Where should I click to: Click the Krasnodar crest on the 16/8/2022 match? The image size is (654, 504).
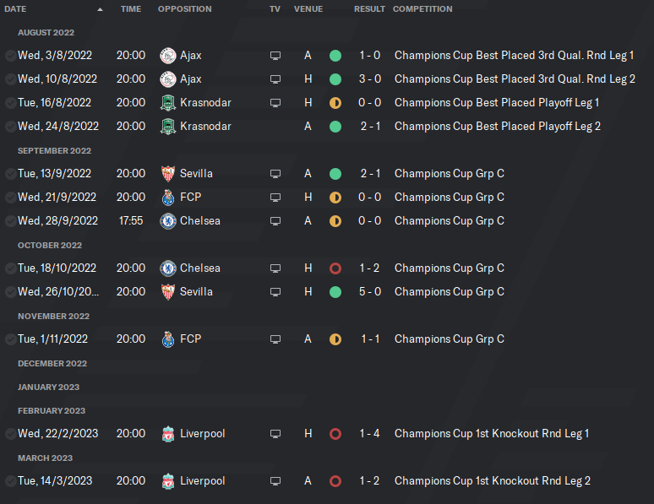(167, 103)
